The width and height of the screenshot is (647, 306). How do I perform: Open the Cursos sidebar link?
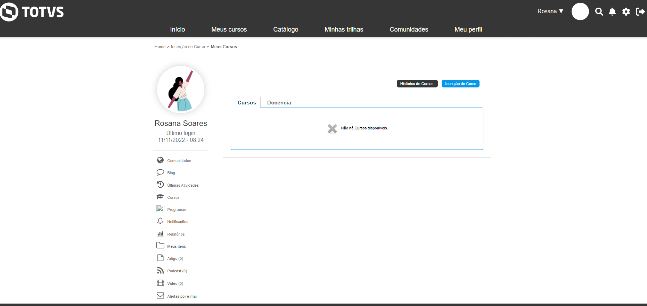coord(173,197)
